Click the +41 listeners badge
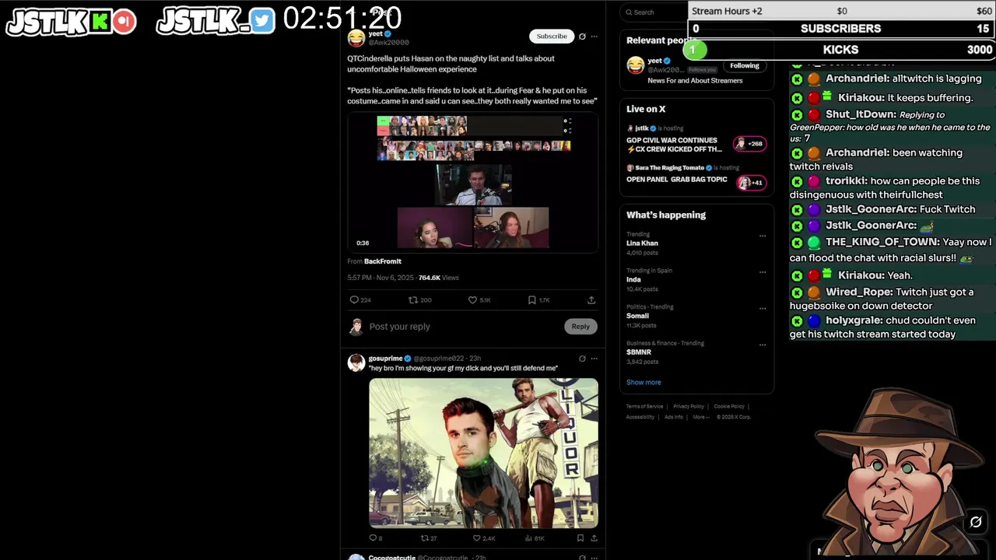Image resolution: width=996 pixels, height=560 pixels. coord(752,183)
